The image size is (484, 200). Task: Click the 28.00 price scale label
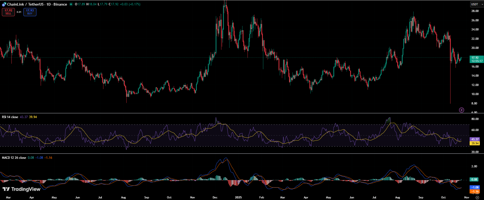point(475,11)
